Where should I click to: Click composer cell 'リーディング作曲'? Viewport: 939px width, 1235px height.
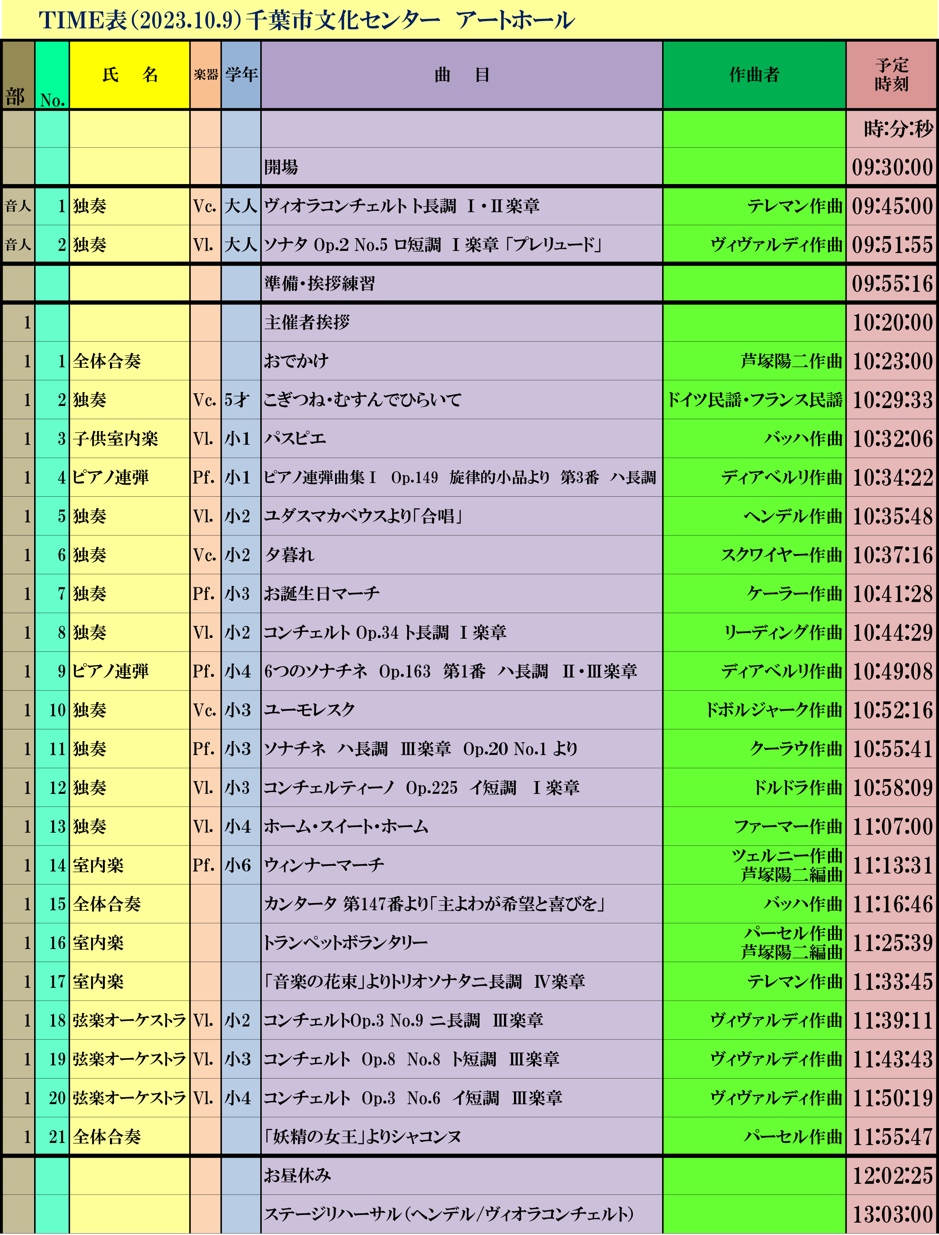[x=754, y=632]
